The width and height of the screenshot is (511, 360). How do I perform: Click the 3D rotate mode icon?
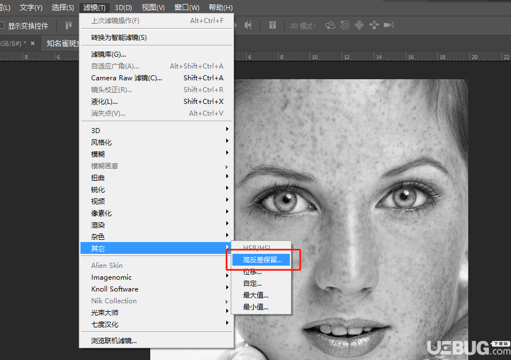pyautogui.click(x=330, y=25)
